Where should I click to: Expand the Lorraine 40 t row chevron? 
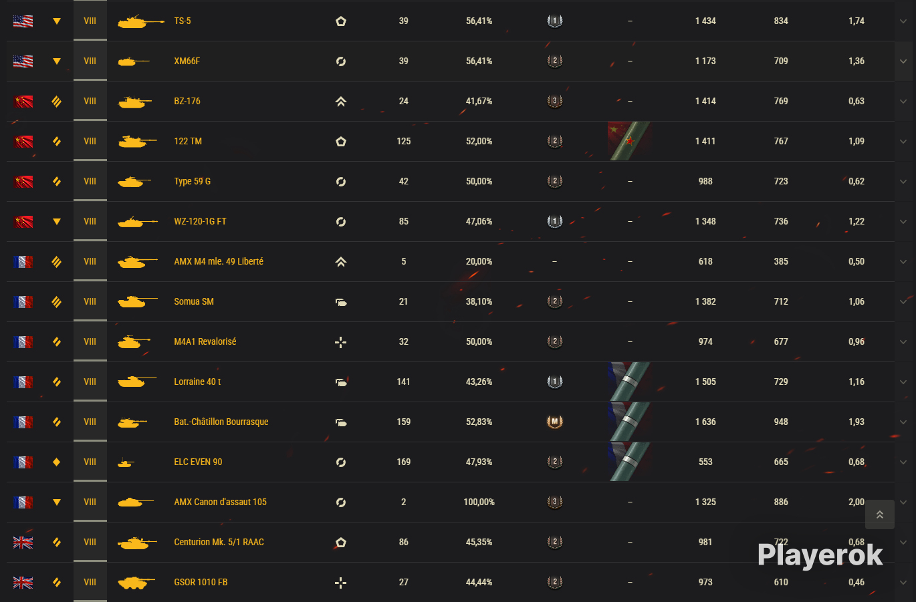click(903, 382)
